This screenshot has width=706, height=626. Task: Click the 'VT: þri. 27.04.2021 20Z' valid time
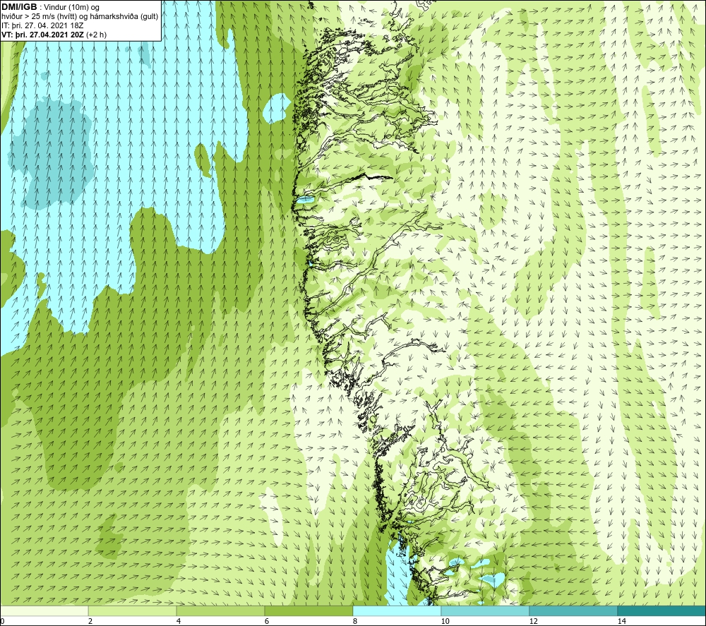click(42, 35)
